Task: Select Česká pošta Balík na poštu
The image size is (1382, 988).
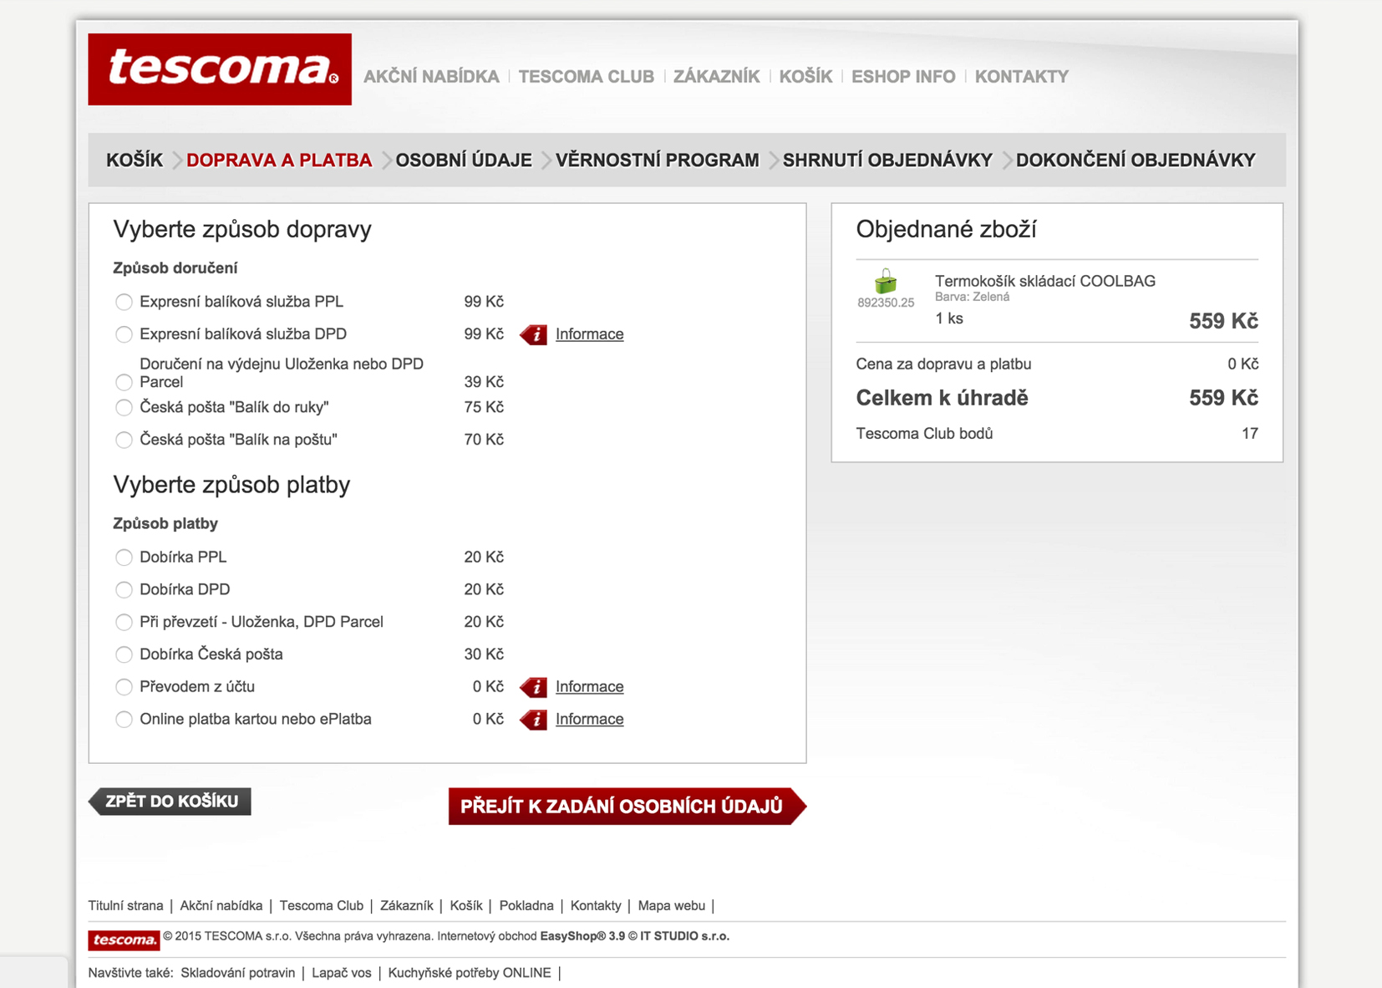Action: coord(124,440)
